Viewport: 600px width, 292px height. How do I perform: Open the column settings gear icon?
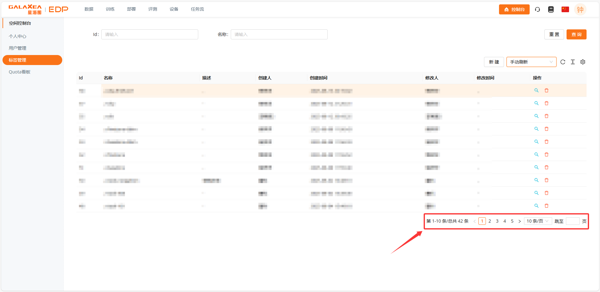point(583,62)
